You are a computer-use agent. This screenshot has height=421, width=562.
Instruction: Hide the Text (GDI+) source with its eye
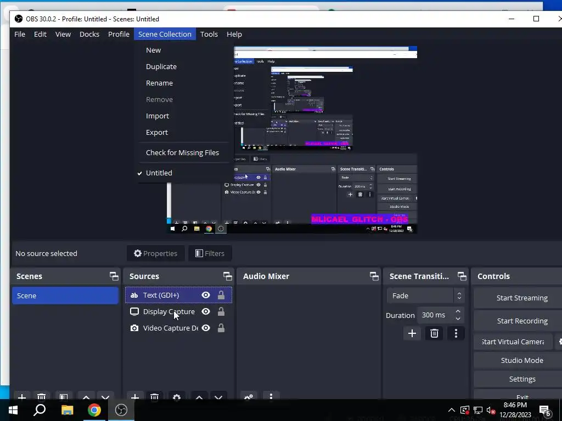pos(206,295)
